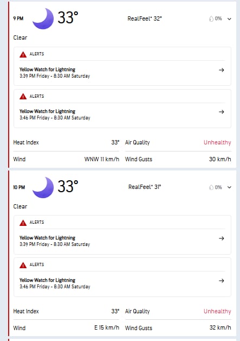Click the Yellow Watch for Lightning title in the first 9 PM alert
240x341 pixels.
[x=47, y=70]
